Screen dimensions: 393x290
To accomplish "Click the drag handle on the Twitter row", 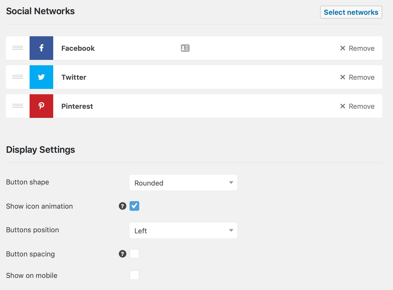I will click(x=17, y=77).
